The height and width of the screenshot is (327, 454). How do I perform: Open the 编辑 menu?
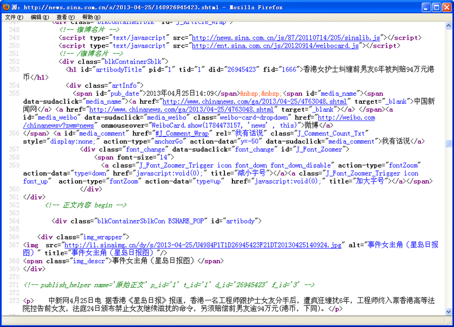click(x=40, y=17)
